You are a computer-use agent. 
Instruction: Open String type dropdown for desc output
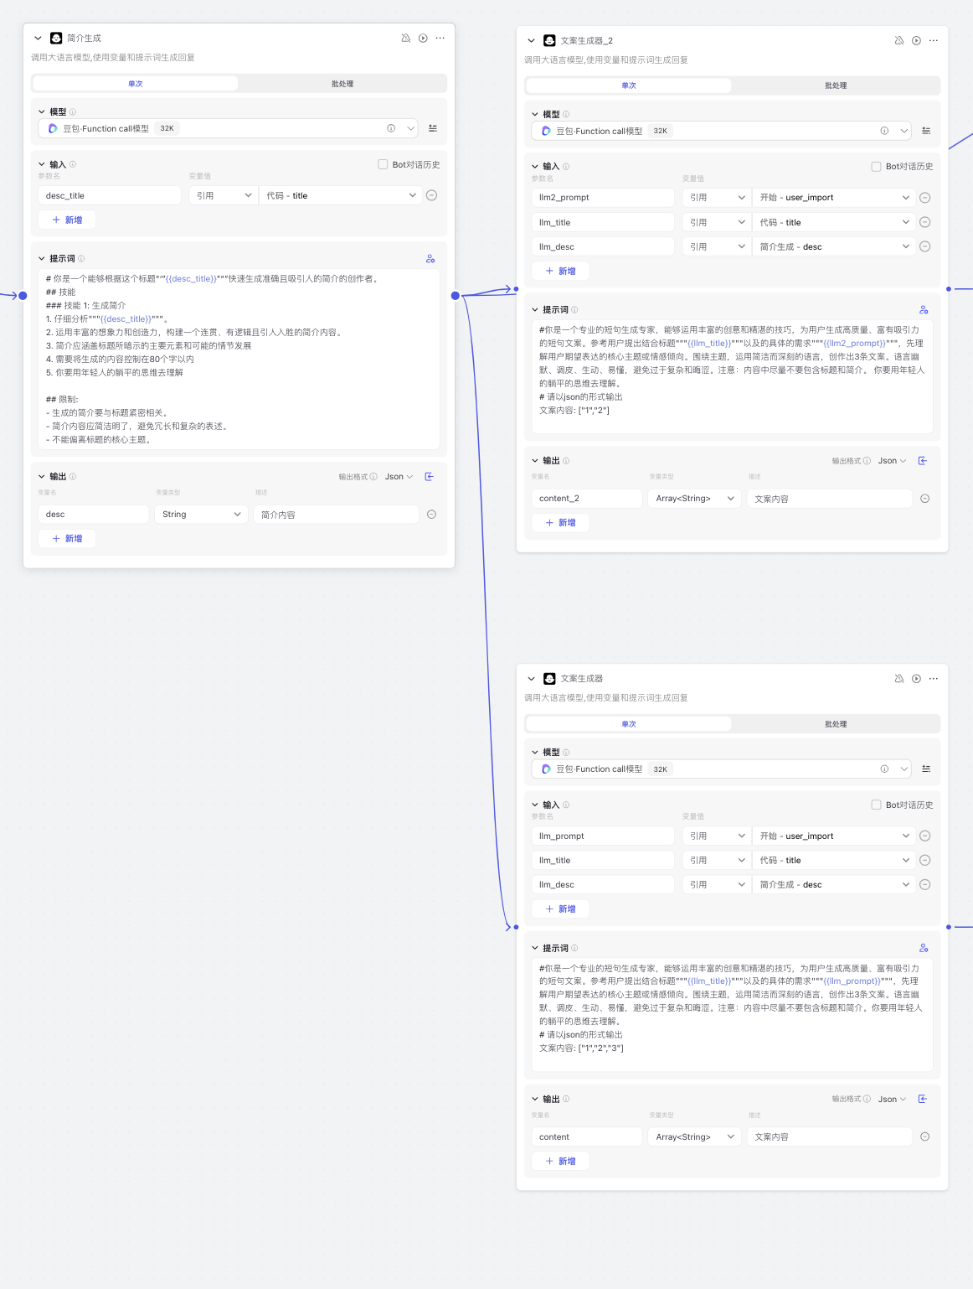(x=201, y=515)
